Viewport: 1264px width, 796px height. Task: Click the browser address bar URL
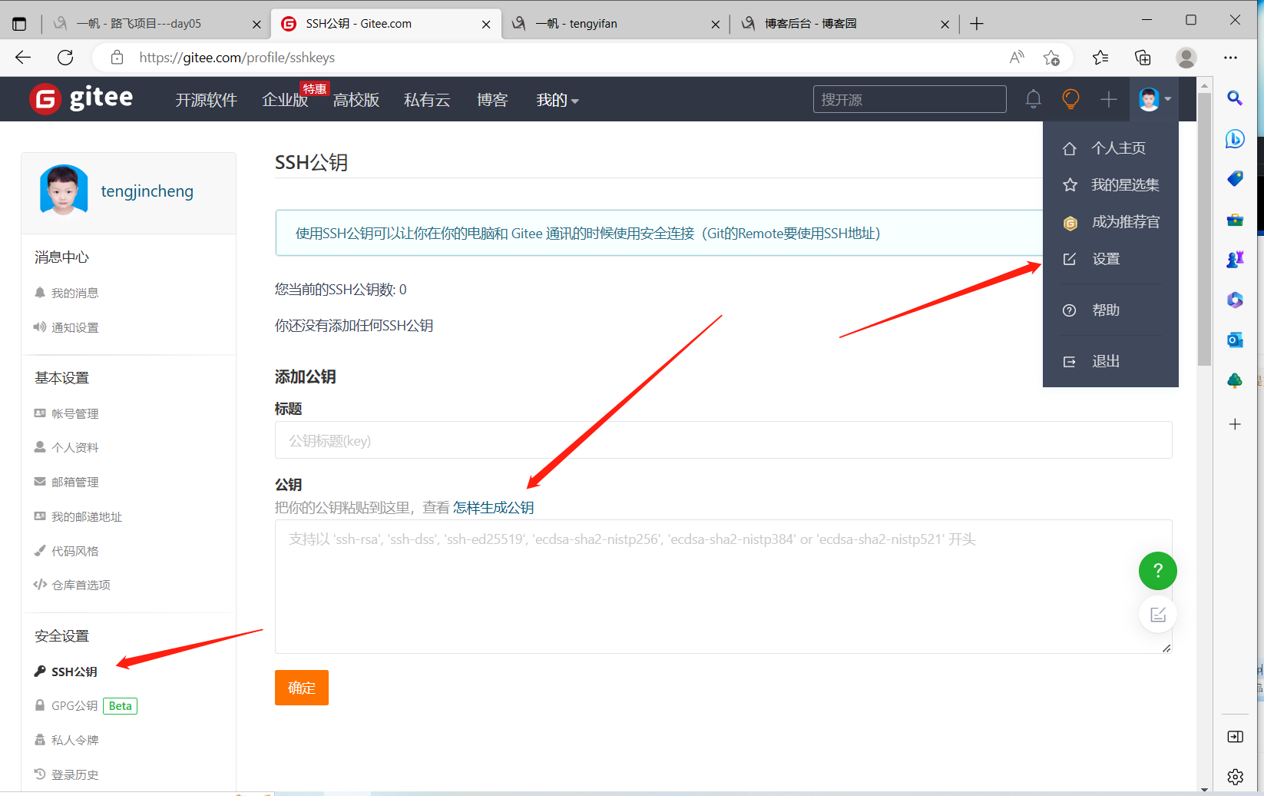tap(237, 58)
